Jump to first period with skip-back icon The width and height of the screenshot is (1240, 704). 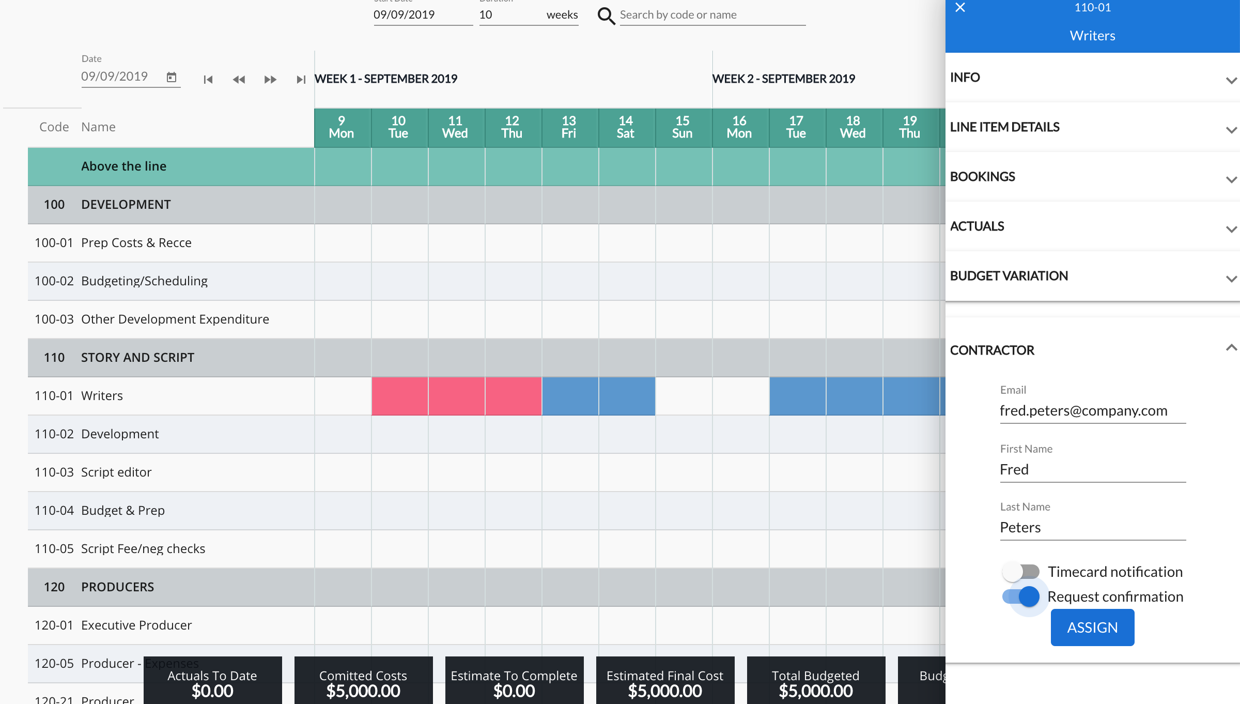point(208,80)
